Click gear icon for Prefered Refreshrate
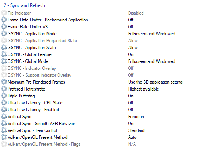 pos(4,89)
